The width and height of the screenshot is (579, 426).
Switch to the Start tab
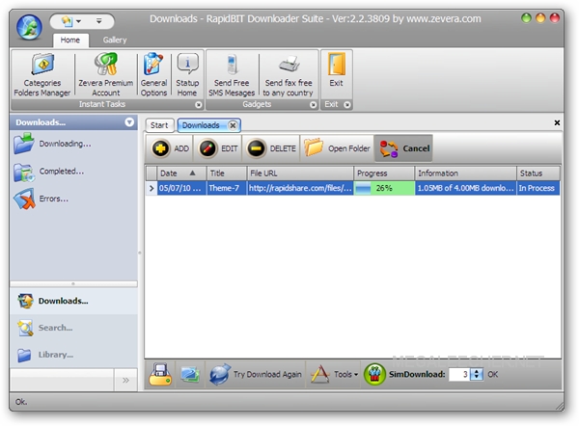click(159, 125)
